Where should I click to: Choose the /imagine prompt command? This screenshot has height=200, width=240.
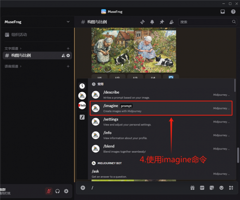161,108
